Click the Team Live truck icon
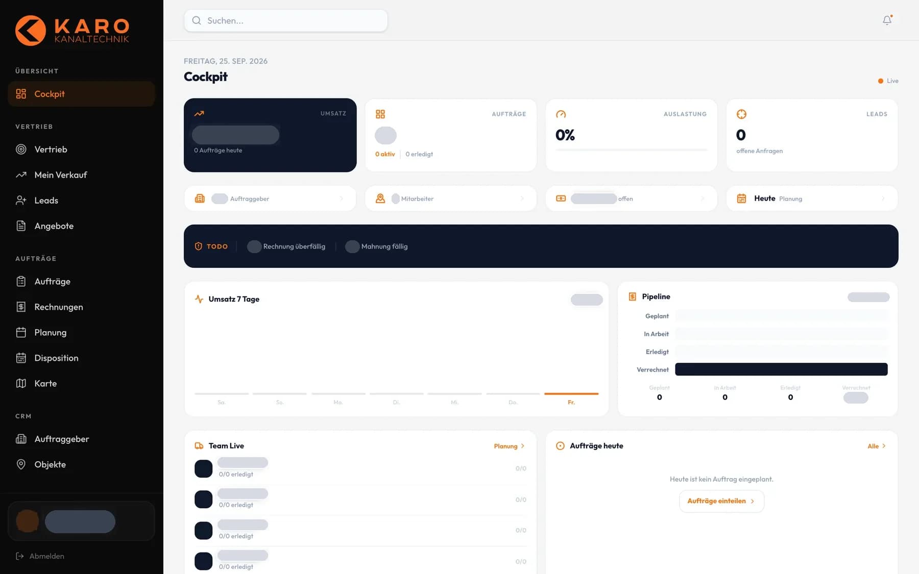Viewport: 919px width, 574px height. click(199, 446)
